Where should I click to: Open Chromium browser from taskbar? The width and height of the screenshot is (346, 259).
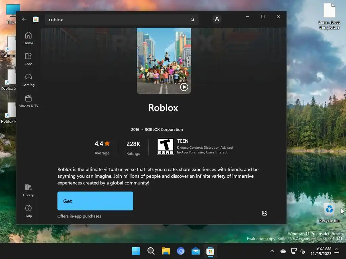pyautogui.click(x=180, y=251)
